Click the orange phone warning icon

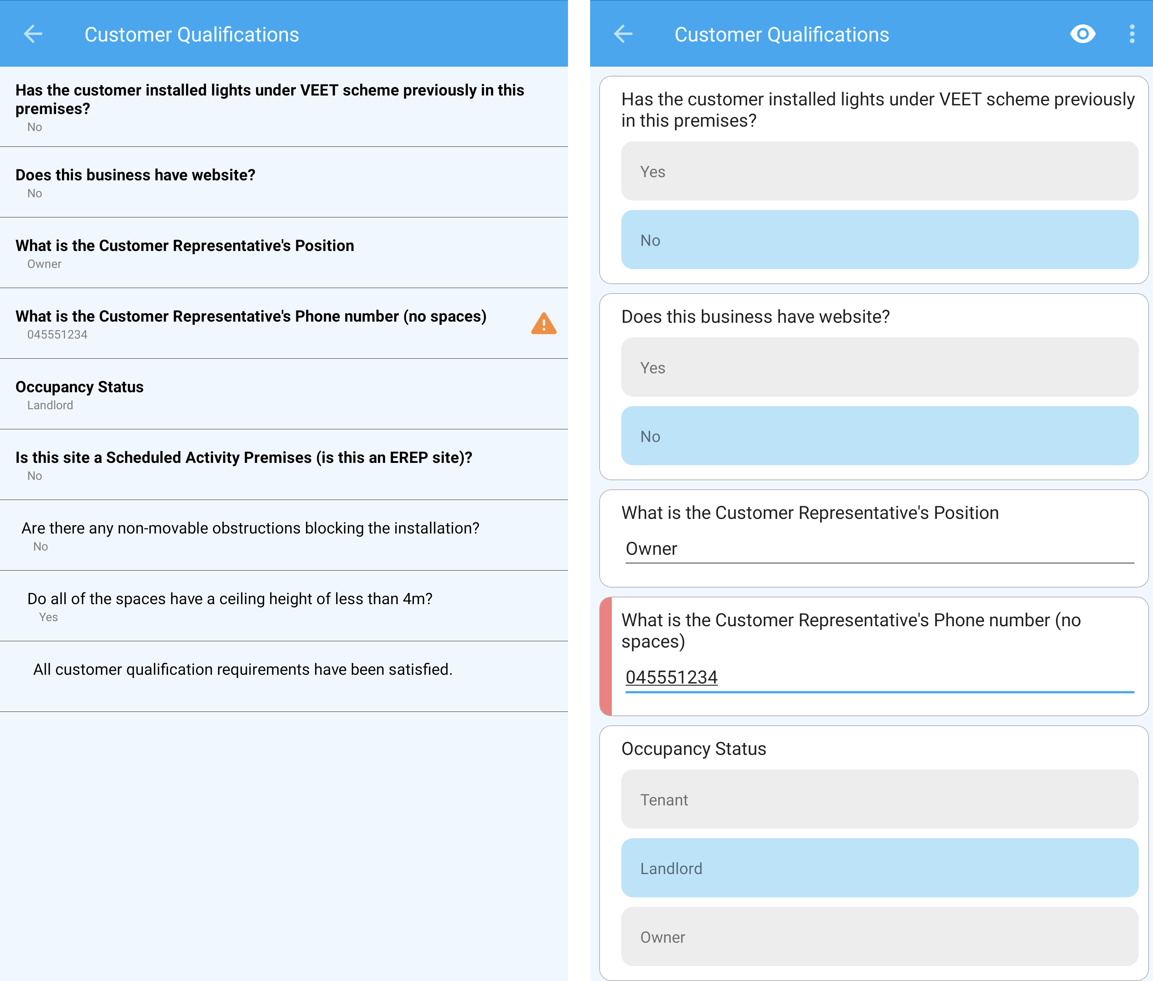[543, 324]
